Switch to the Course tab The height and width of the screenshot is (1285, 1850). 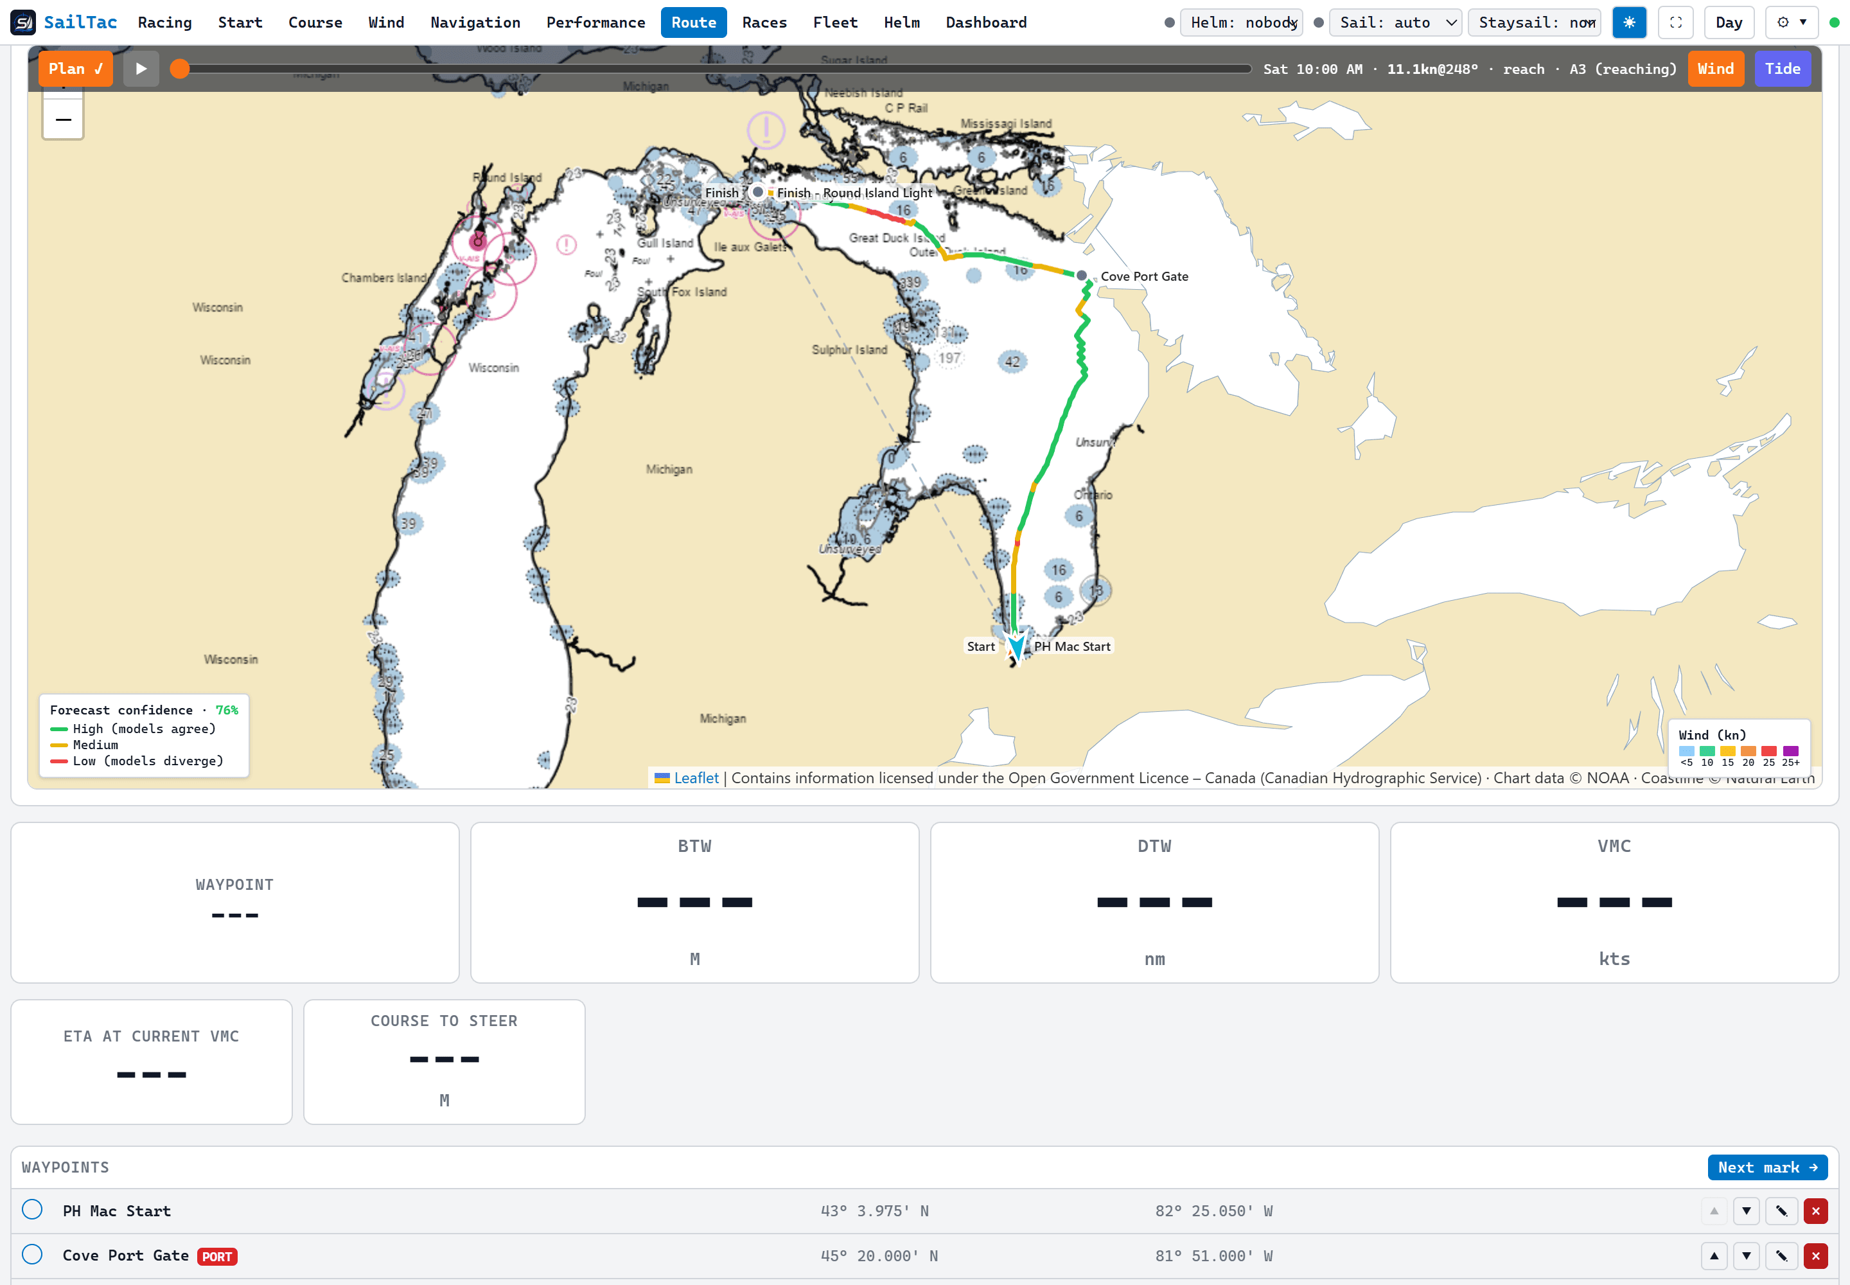315,22
